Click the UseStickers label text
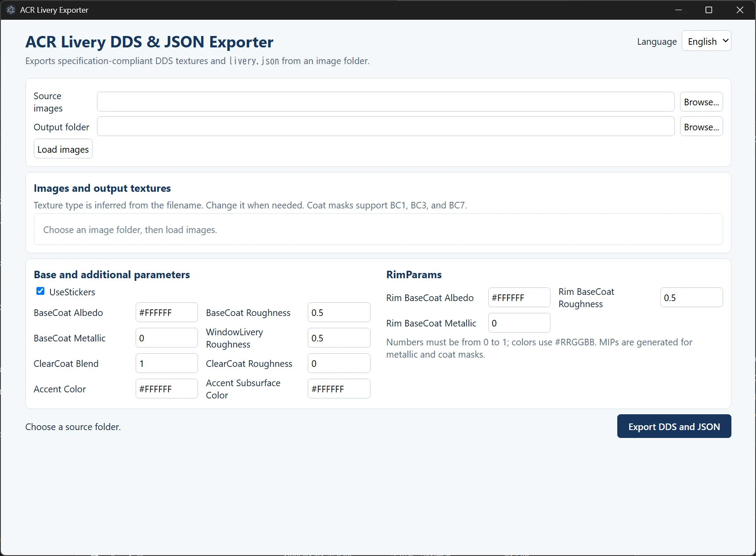Image resolution: width=756 pixels, height=556 pixels. [72, 292]
